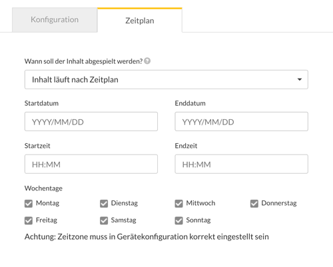Open the 'Inhalt läuft nach Zeitplan' dropdown
The height and width of the screenshot is (267, 333).
click(166, 79)
